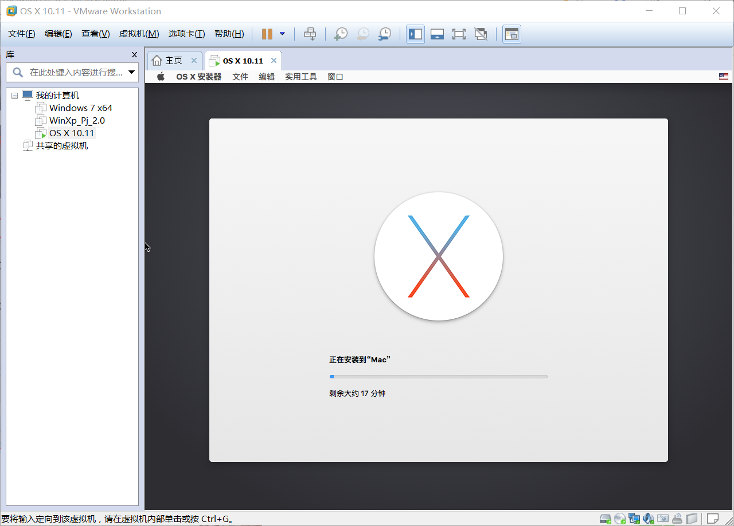Open the 编辑(E) menu
Screen dimensions: 734x526
click(58, 34)
